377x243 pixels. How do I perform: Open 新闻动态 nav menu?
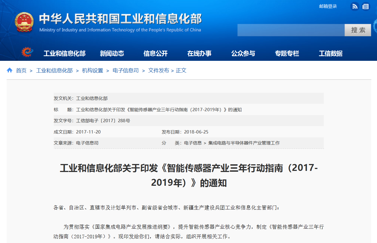pos(112,54)
